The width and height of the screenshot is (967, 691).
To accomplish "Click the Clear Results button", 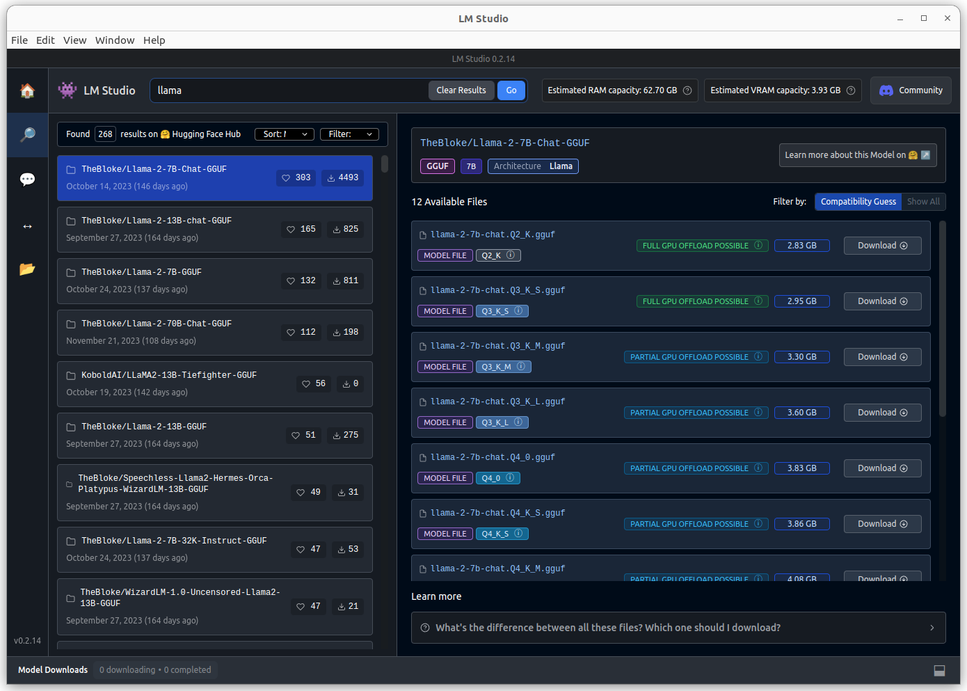I will coord(461,90).
